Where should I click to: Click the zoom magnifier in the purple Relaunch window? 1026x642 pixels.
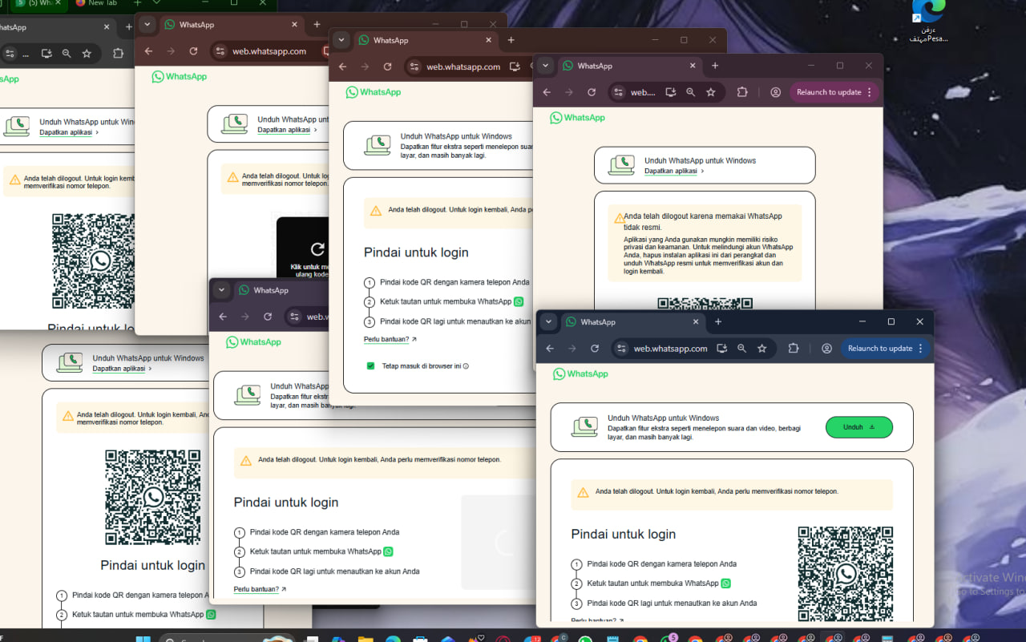tap(691, 92)
